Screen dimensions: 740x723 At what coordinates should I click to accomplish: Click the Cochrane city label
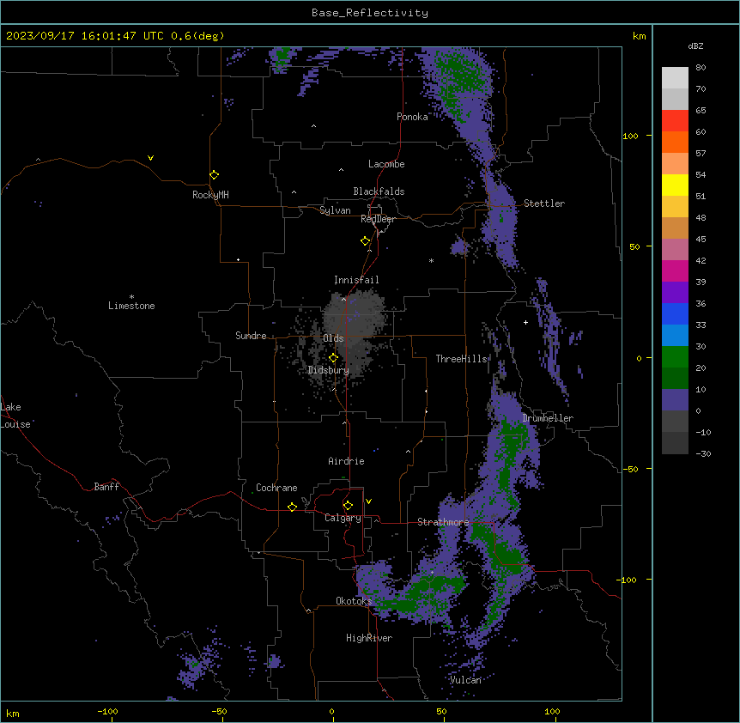click(x=276, y=488)
